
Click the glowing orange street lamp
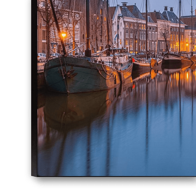point(64,35)
